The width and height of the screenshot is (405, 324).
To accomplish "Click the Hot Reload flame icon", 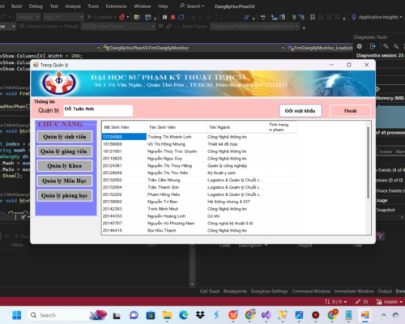I will pos(122,17).
